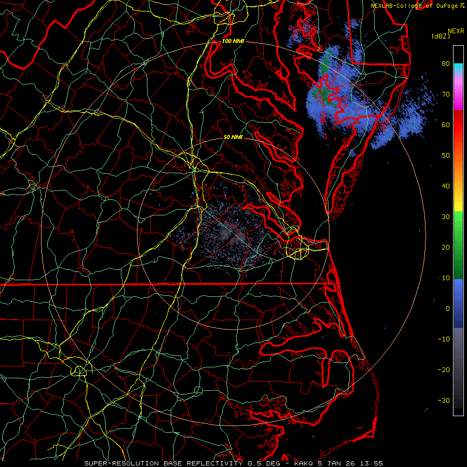Click the "[dBZ]" unit label
This screenshot has height=467, width=467.
(x=441, y=36)
